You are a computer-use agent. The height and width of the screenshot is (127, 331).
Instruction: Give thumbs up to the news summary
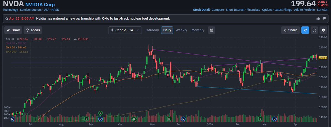click(318, 18)
